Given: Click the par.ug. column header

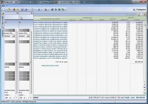Looking at the screenshot, I should (x=72, y=20).
